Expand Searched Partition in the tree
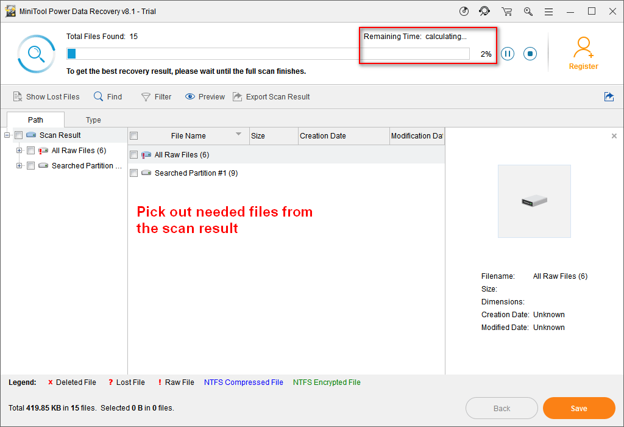 click(x=19, y=166)
